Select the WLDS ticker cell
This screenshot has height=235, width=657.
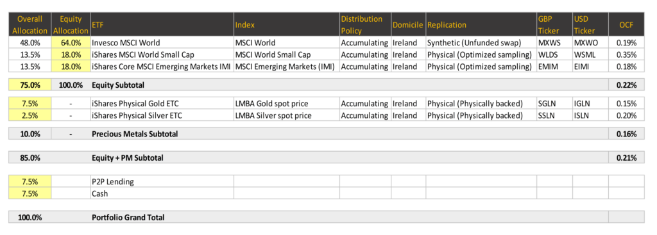[x=554, y=54]
